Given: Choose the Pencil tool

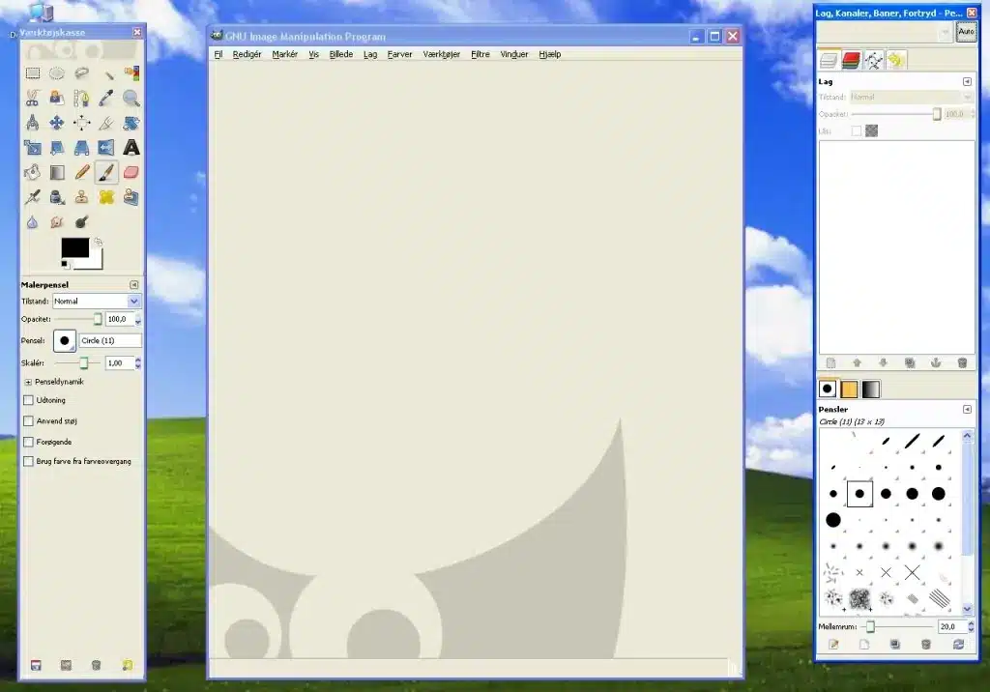Looking at the screenshot, I should [x=81, y=172].
